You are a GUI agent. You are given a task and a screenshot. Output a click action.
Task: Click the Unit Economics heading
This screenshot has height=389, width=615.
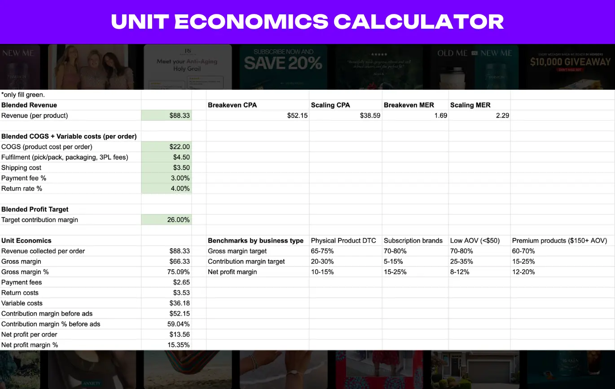(x=26, y=240)
